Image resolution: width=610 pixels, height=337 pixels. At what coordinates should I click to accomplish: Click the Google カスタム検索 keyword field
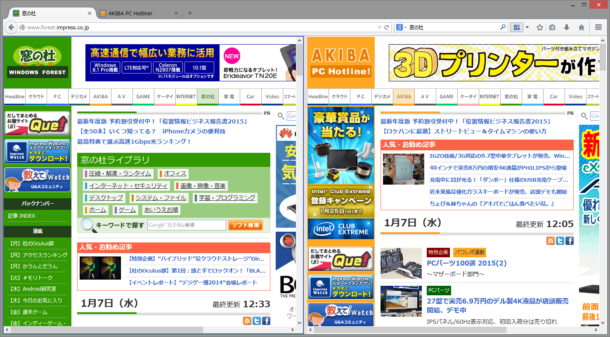187,225
